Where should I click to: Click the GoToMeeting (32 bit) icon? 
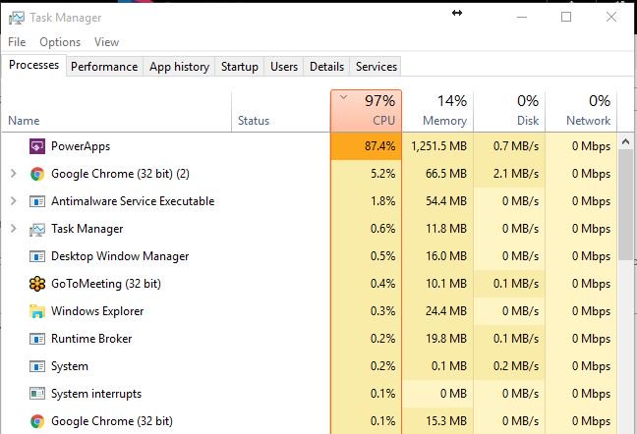point(37,284)
